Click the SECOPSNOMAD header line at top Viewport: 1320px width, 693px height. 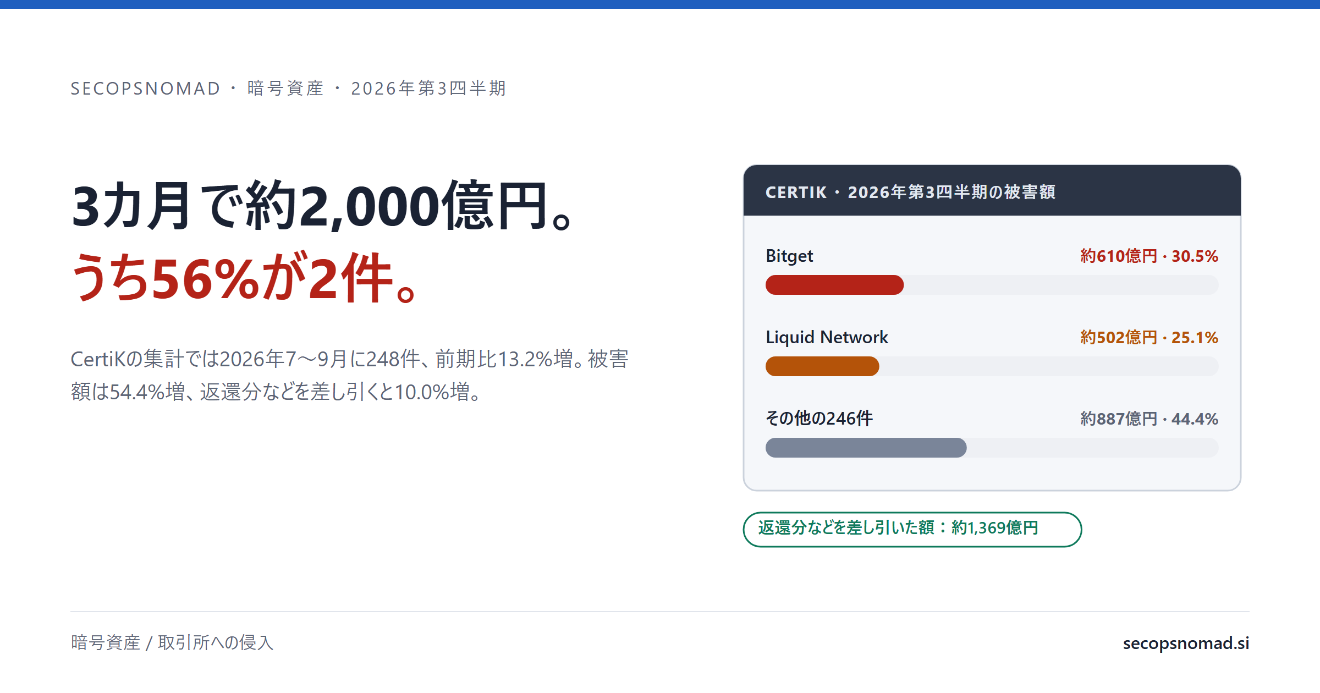point(288,88)
